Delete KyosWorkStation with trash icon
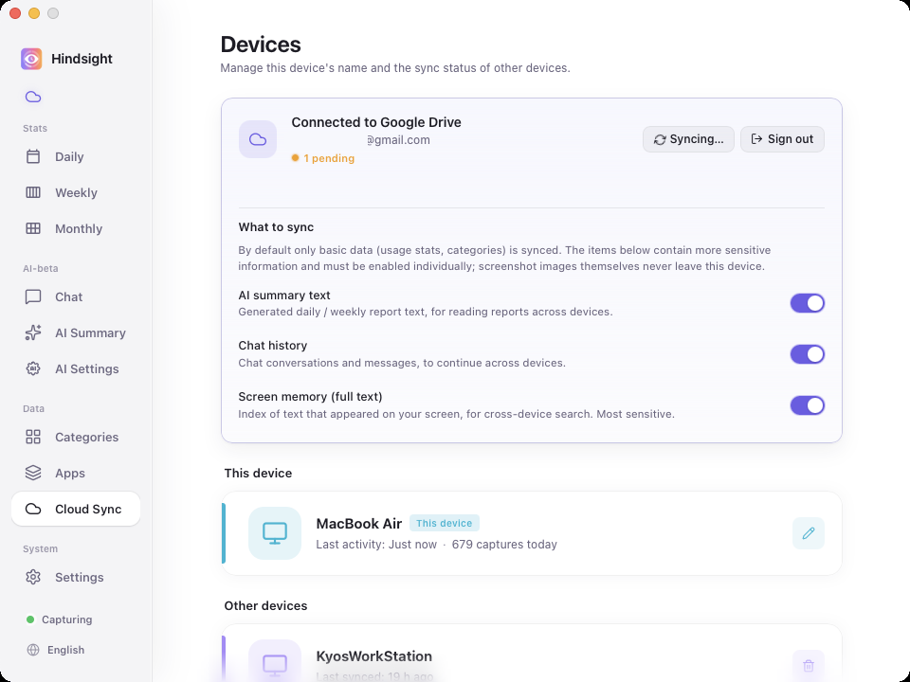Image resolution: width=910 pixels, height=682 pixels. point(809,665)
